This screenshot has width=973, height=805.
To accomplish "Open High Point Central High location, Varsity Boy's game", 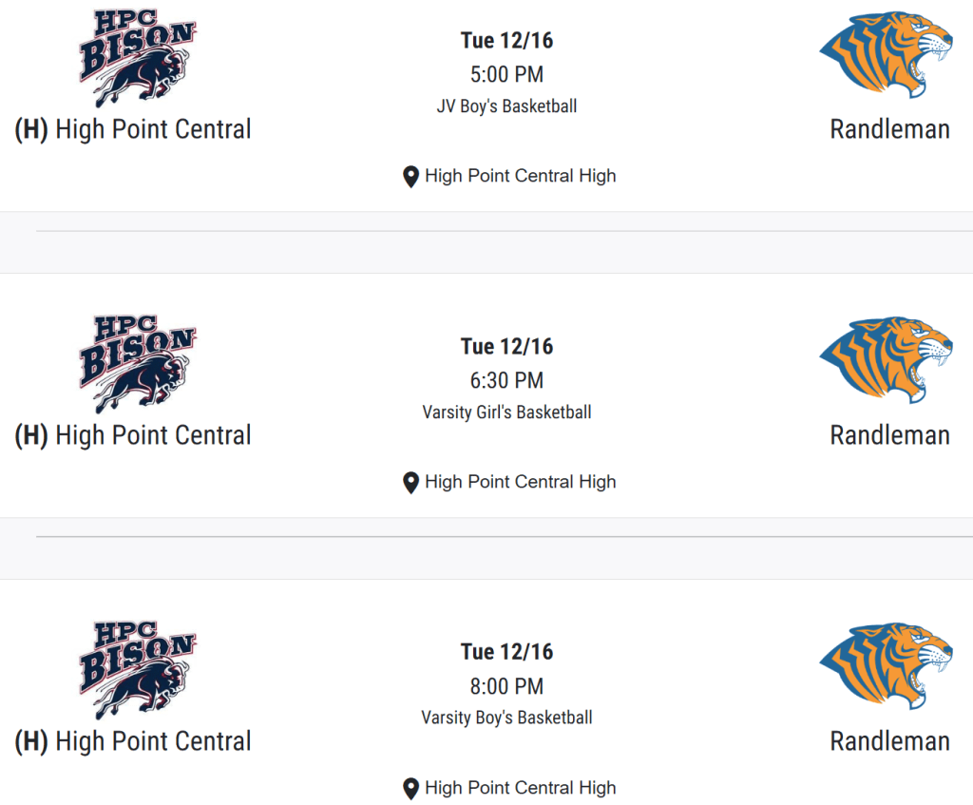I will 520,788.
